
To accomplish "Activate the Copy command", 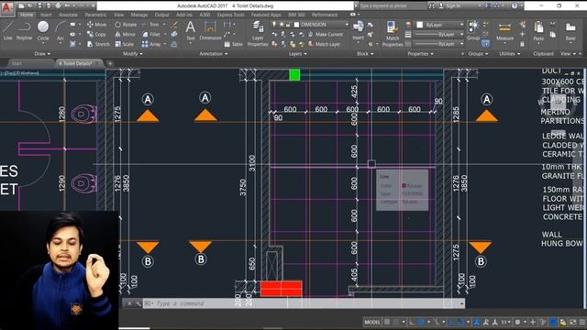I will click(96, 34).
